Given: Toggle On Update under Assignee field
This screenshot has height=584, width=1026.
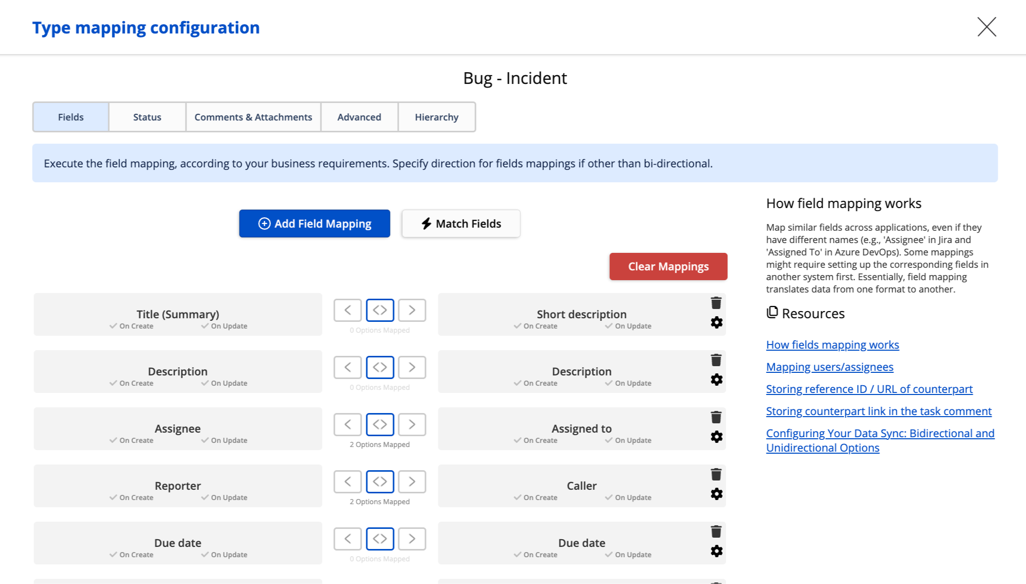Looking at the screenshot, I should 225,441.
